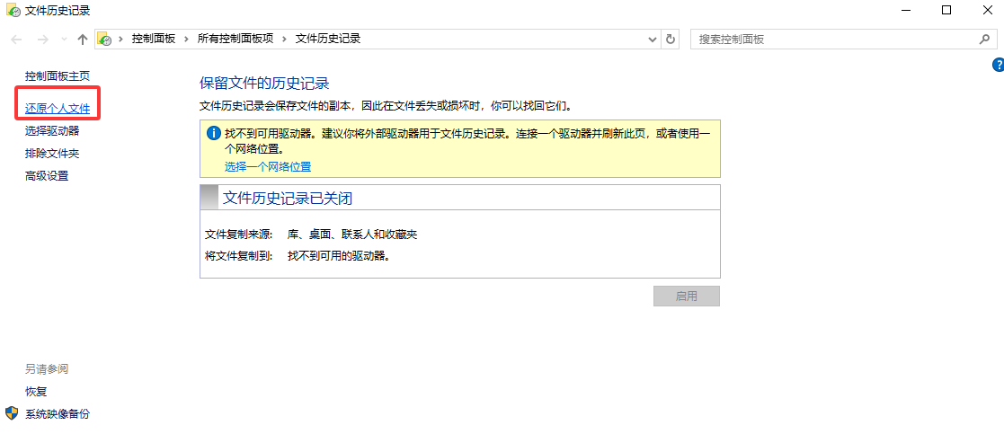Click the File History icon in address bar
Image resolution: width=1004 pixels, height=434 pixels.
point(105,40)
